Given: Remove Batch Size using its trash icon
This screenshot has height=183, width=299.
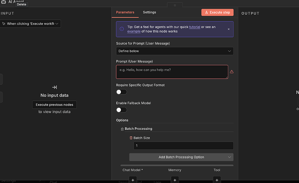Looking at the screenshot, I should point(131,138).
